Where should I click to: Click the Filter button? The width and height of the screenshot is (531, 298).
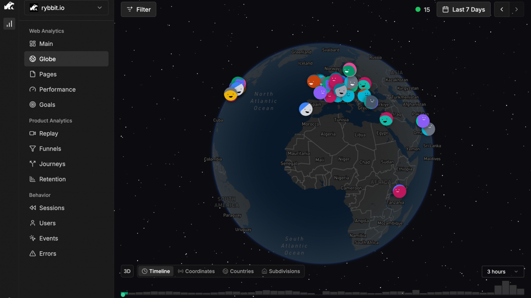[x=139, y=10]
